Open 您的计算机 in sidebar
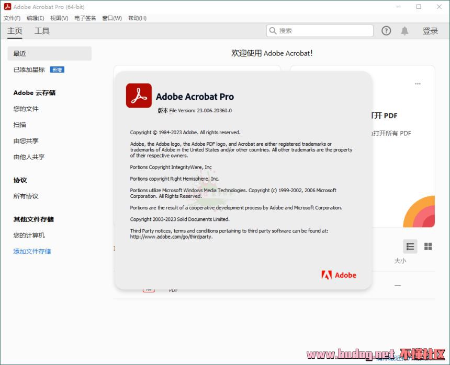The image size is (450, 365). point(29,236)
